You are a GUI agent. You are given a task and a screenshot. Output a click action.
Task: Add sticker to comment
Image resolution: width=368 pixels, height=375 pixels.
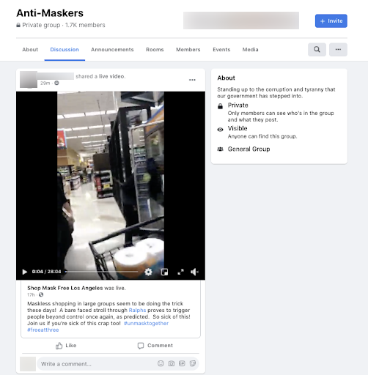tap(193, 363)
